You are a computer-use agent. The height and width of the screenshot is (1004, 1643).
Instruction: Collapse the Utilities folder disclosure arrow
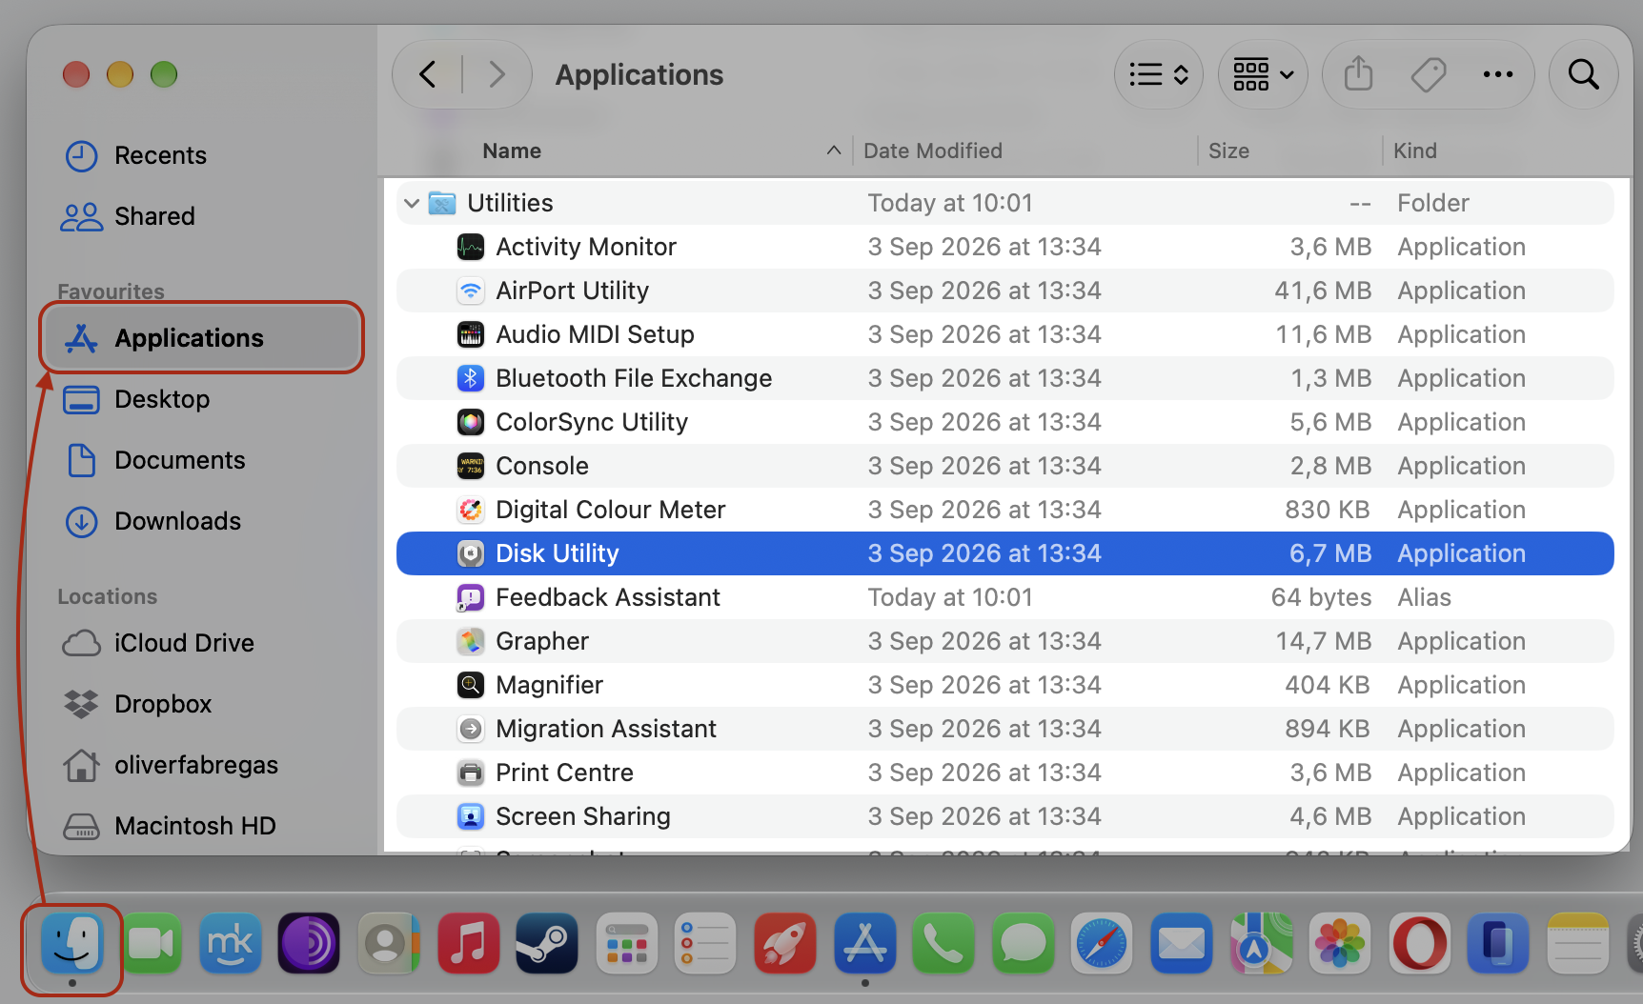(412, 203)
